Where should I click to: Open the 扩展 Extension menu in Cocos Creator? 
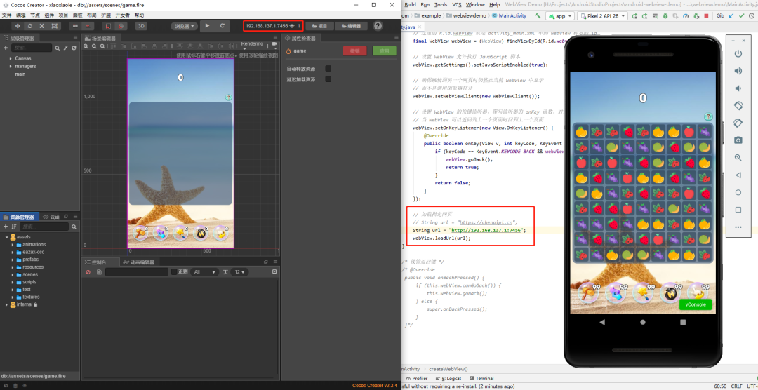coord(106,15)
